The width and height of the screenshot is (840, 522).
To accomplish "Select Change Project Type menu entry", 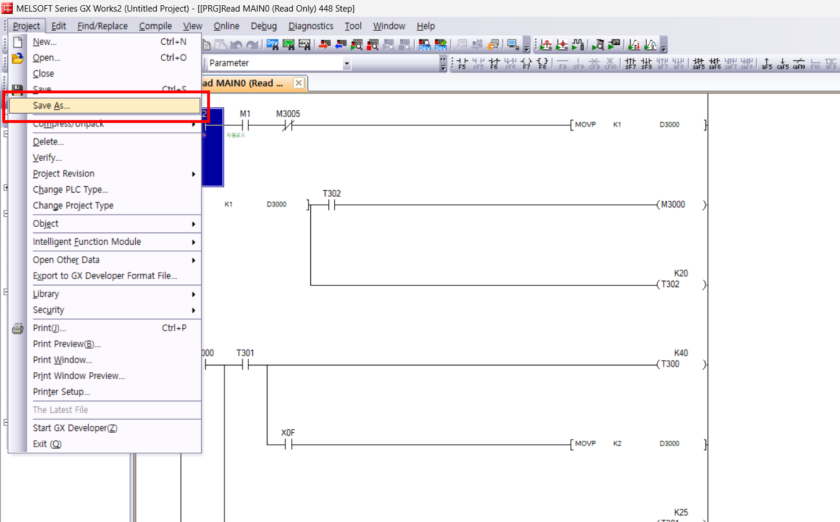I will (x=104, y=205).
